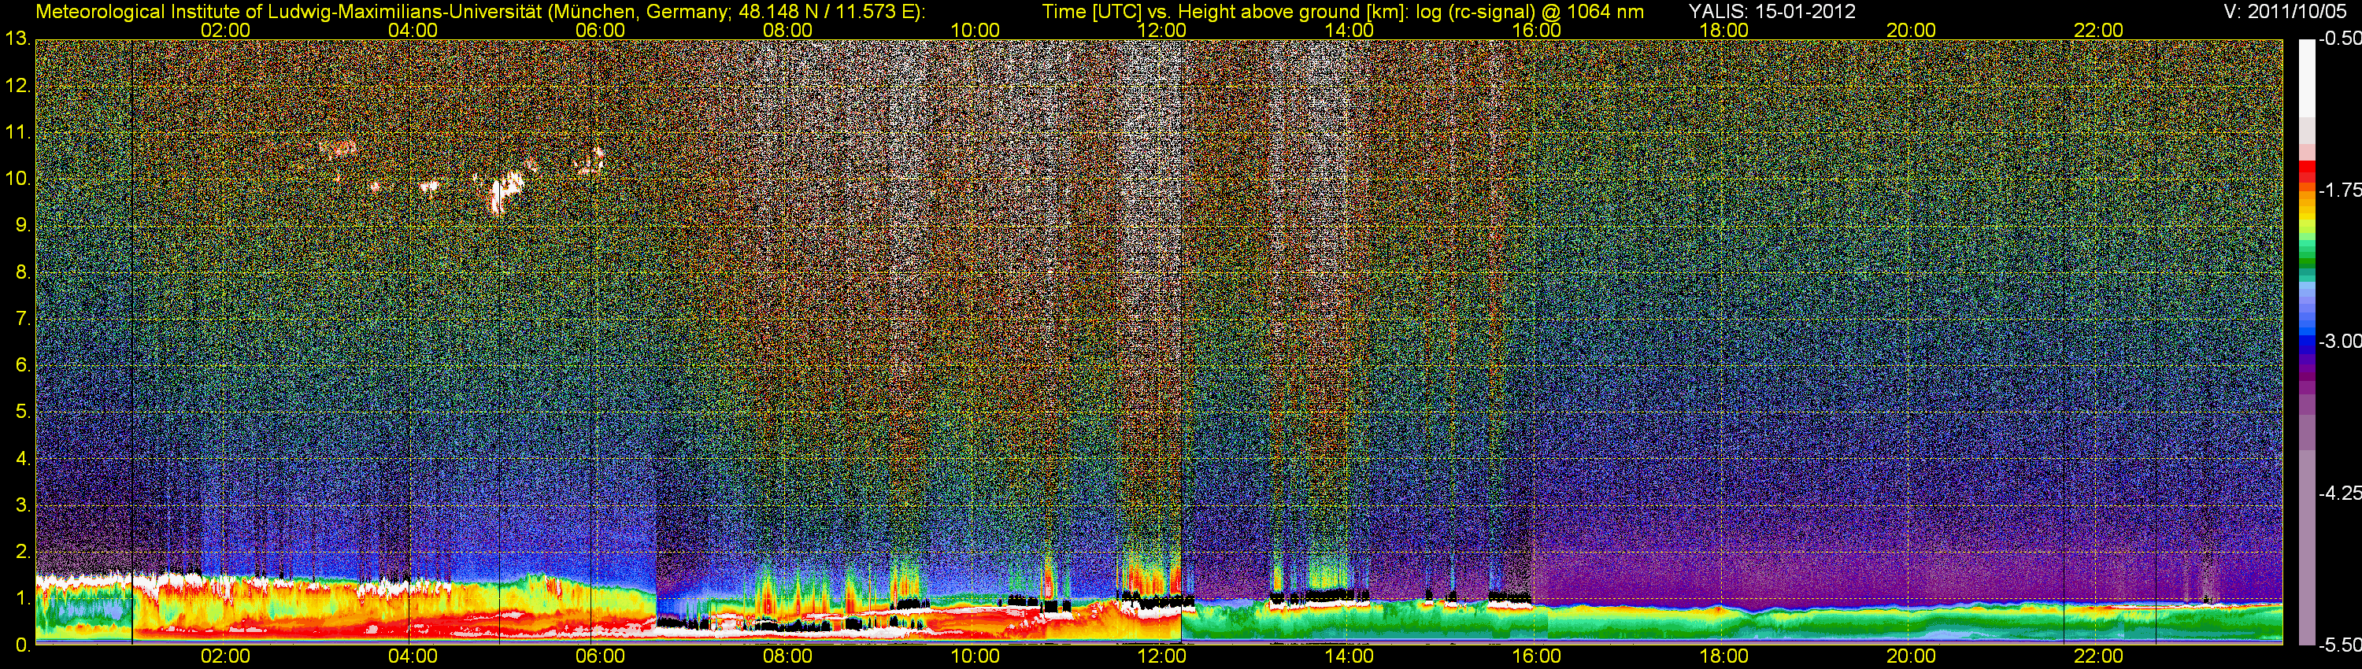
Task: Click the 7. height axis label
Action: click(22, 319)
